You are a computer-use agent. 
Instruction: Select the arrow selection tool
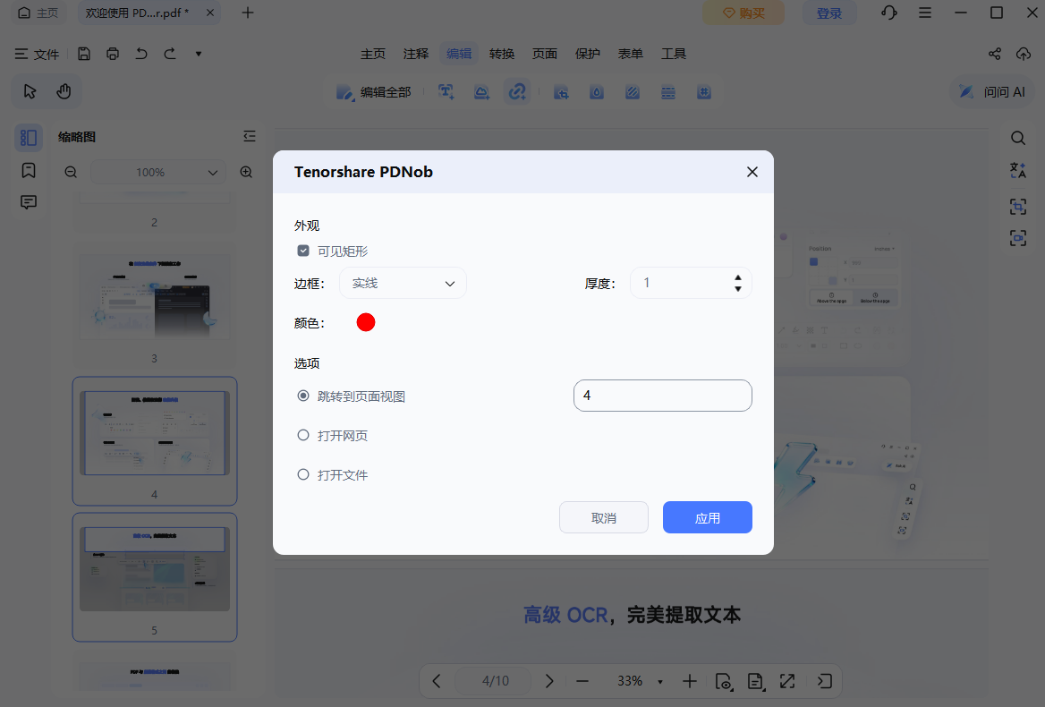(30, 91)
